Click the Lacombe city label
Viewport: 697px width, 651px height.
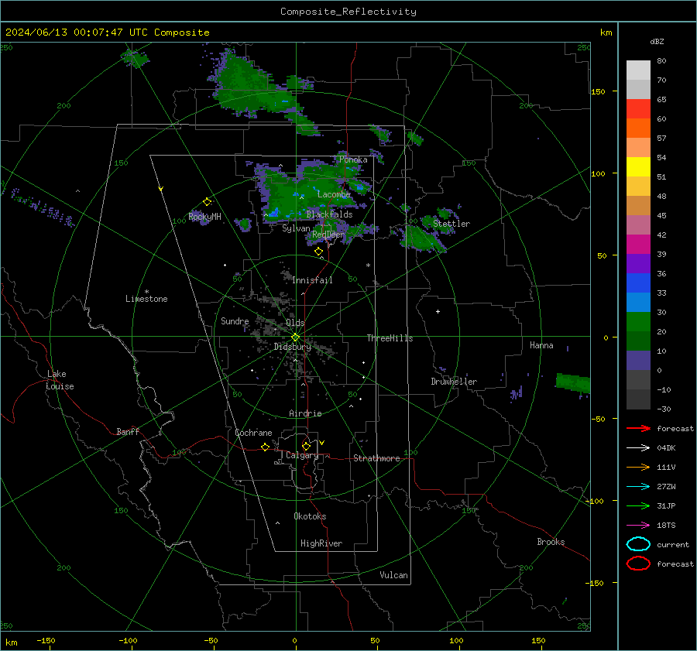click(x=334, y=194)
